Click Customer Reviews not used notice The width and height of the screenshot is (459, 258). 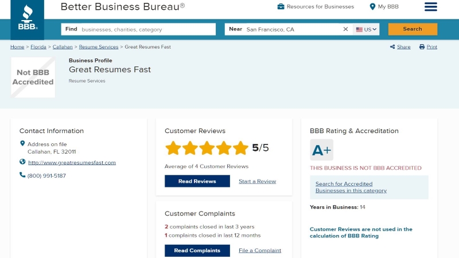(361, 233)
